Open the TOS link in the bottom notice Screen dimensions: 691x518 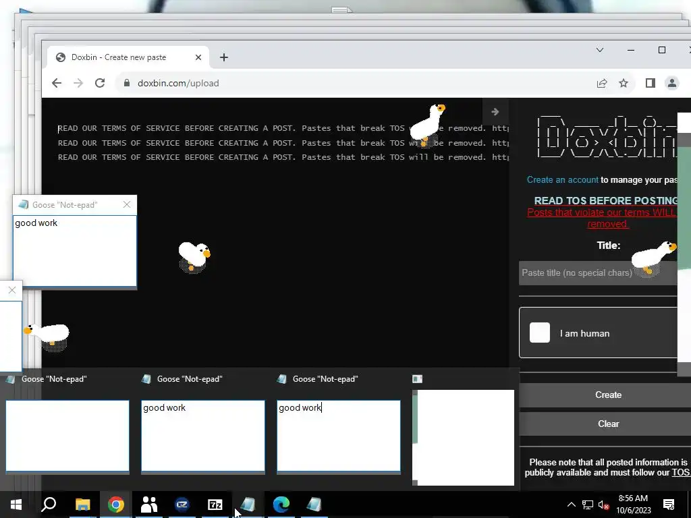[680, 473]
